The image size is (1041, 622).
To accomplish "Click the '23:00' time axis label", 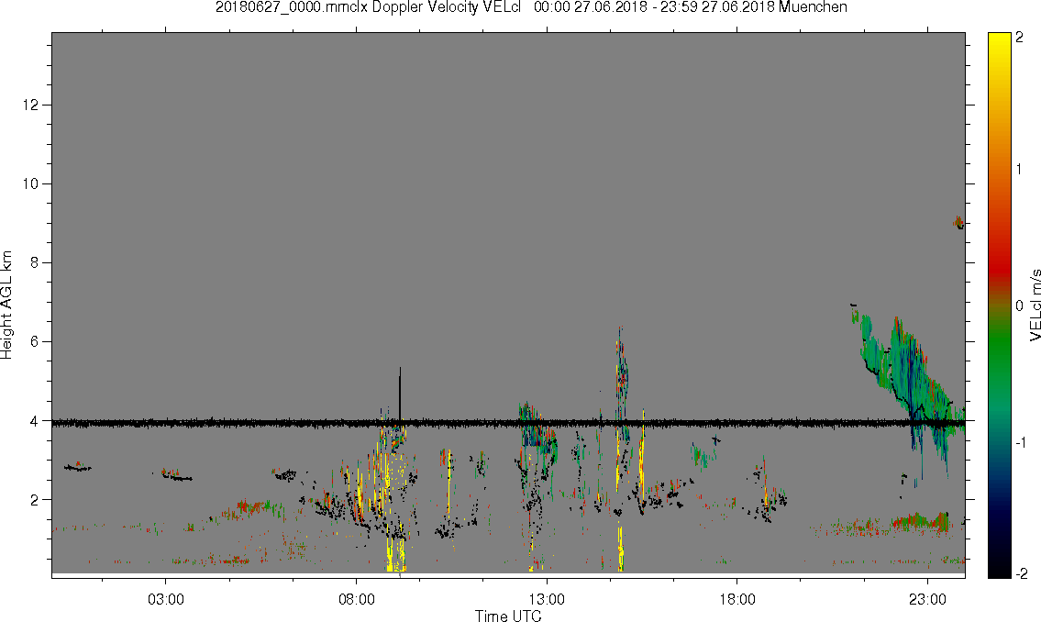I will 927,599.
